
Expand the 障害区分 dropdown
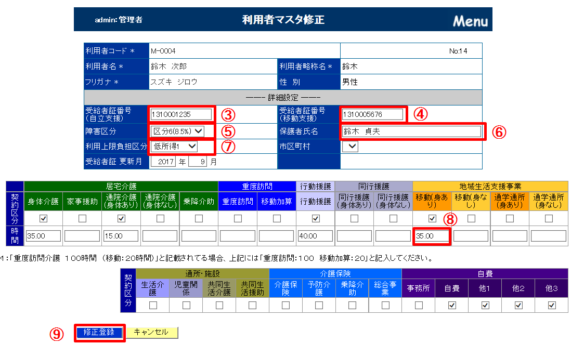(178, 131)
